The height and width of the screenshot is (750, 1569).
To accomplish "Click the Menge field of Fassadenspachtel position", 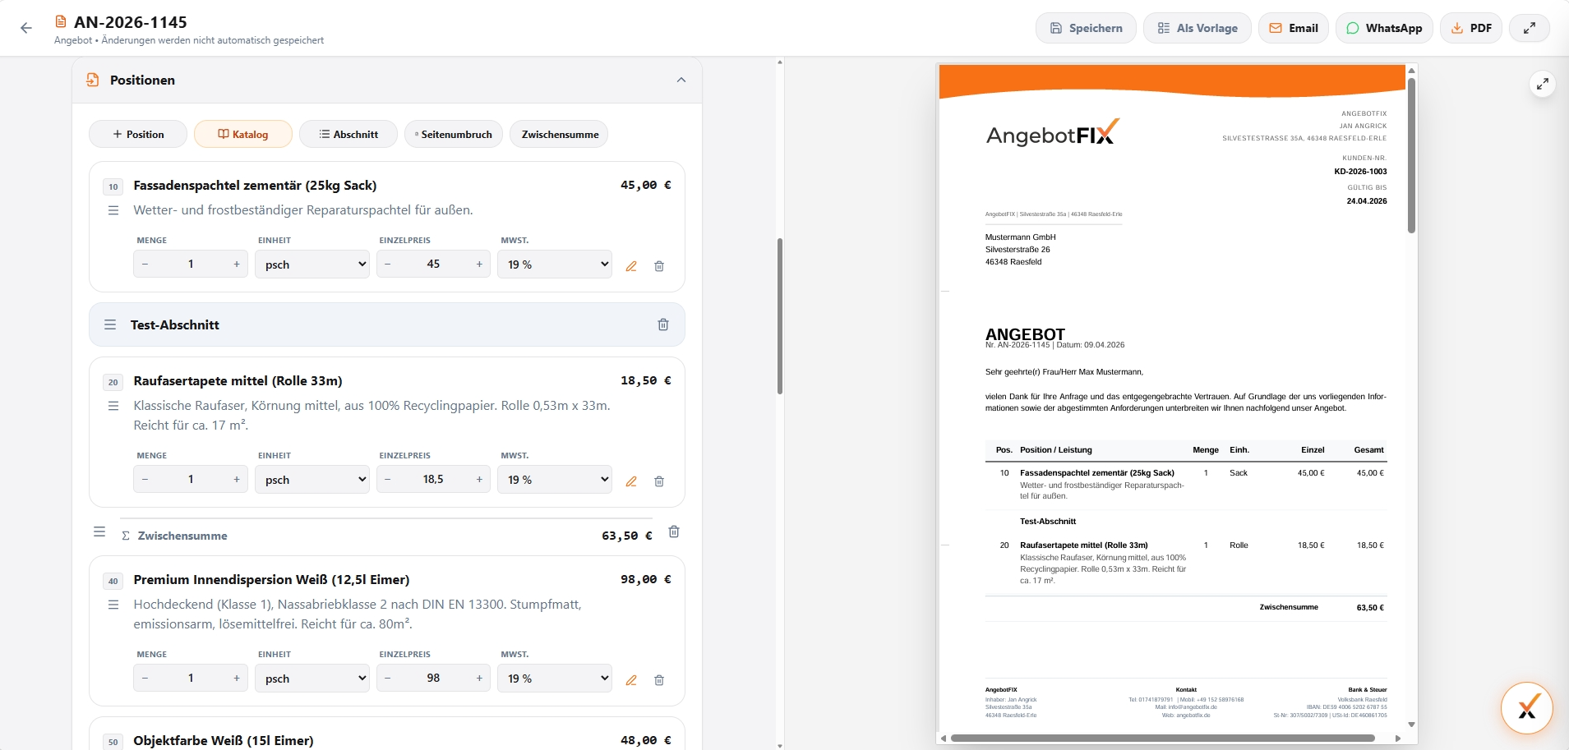I will pos(191,265).
